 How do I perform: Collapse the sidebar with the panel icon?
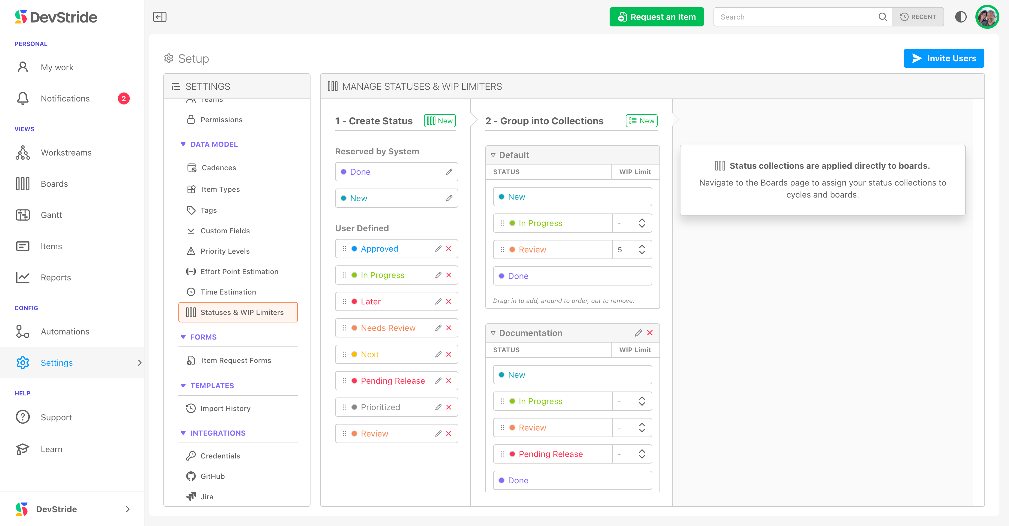[159, 17]
